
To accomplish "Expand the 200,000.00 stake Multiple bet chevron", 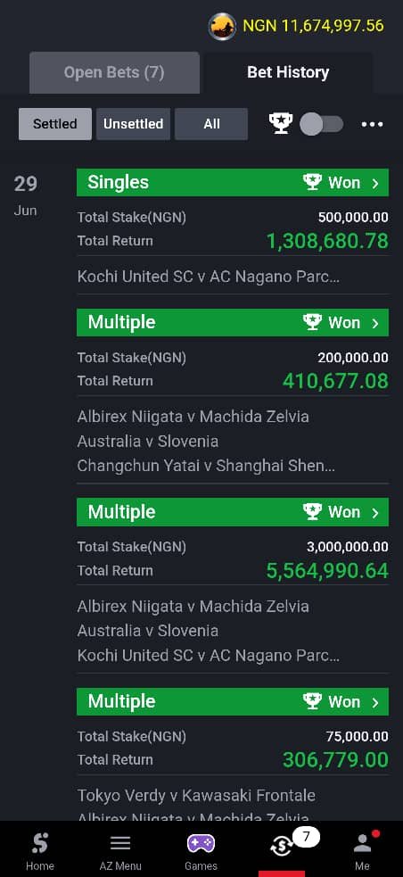I will pyautogui.click(x=375, y=323).
